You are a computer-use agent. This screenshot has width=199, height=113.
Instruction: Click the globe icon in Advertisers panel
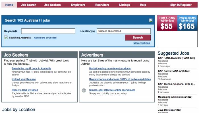point(84,91)
